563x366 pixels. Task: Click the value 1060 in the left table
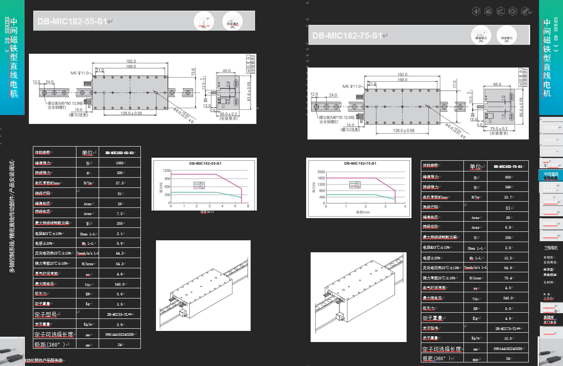[x=120, y=163]
